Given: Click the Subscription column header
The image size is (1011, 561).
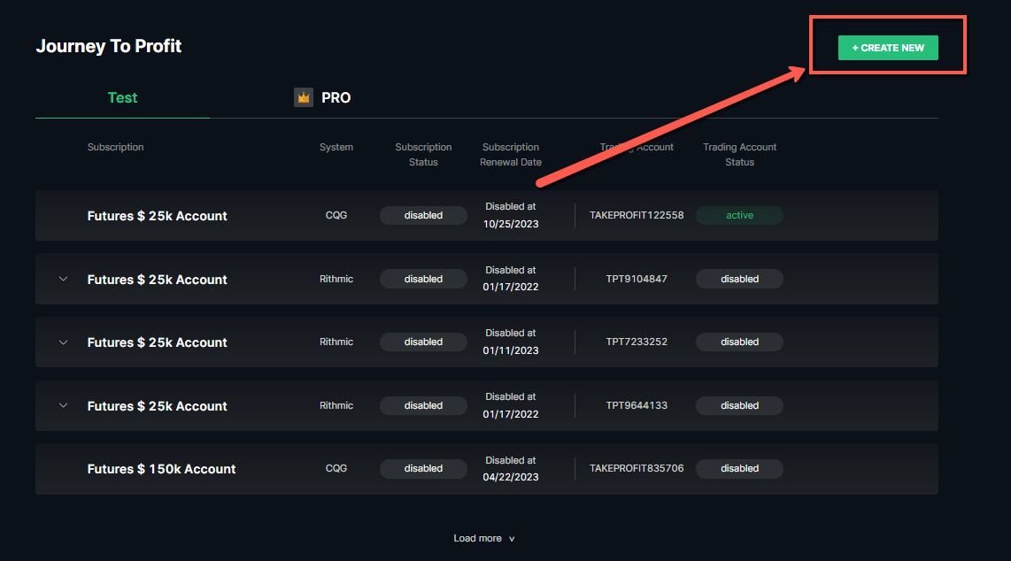Looking at the screenshot, I should [115, 147].
